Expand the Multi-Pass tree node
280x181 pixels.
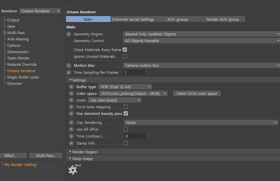(4, 33)
